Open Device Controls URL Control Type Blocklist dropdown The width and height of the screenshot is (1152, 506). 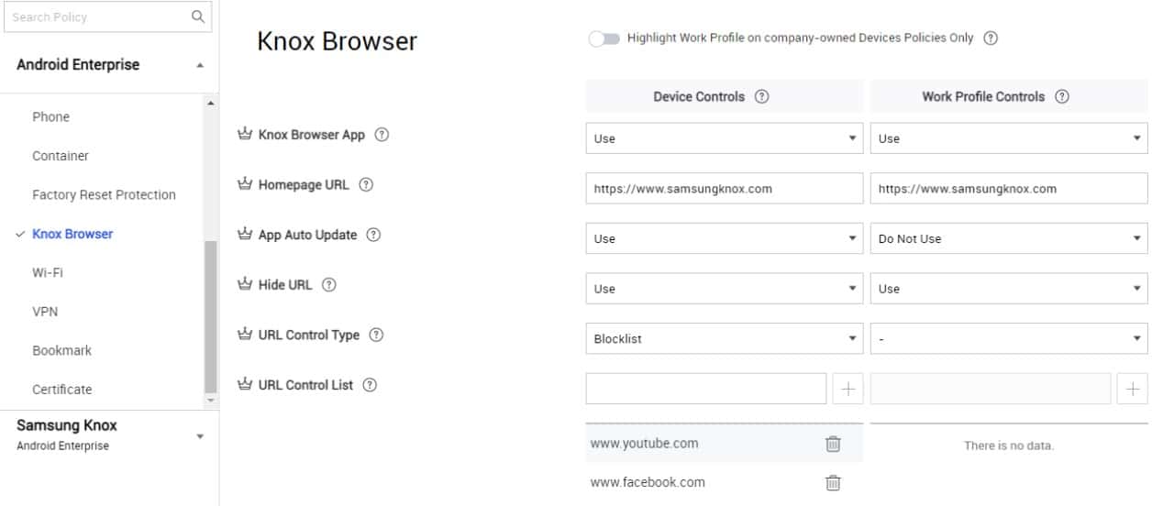pos(725,338)
